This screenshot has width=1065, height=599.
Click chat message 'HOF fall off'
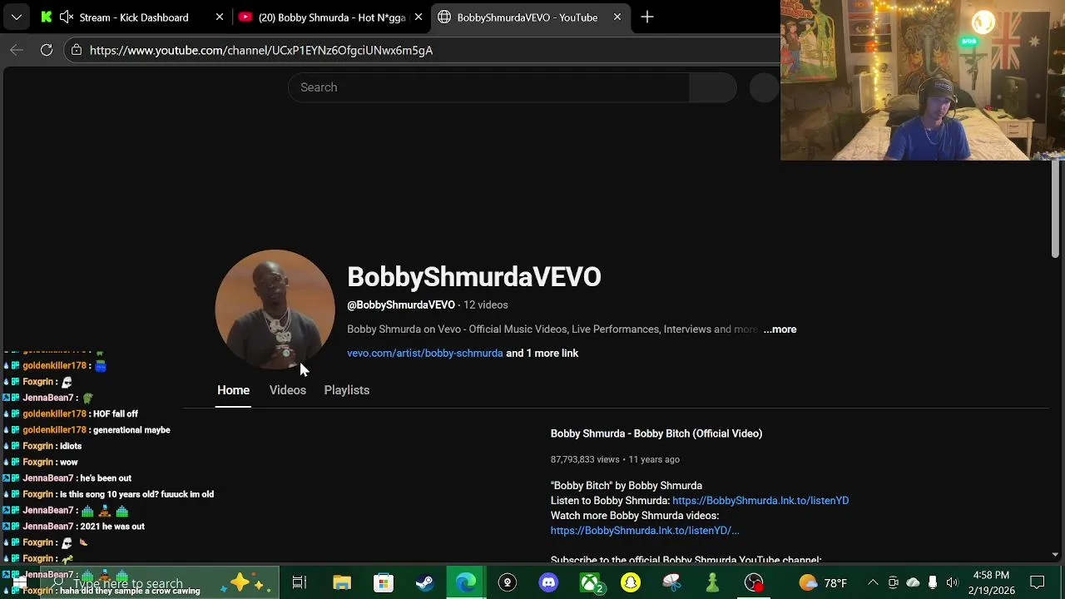pyautogui.click(x=116, y=414)
